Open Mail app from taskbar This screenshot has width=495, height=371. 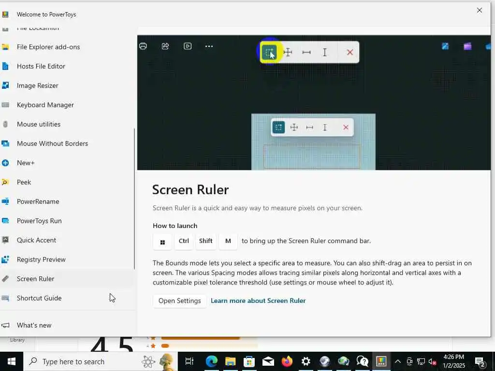click(268, 361)
